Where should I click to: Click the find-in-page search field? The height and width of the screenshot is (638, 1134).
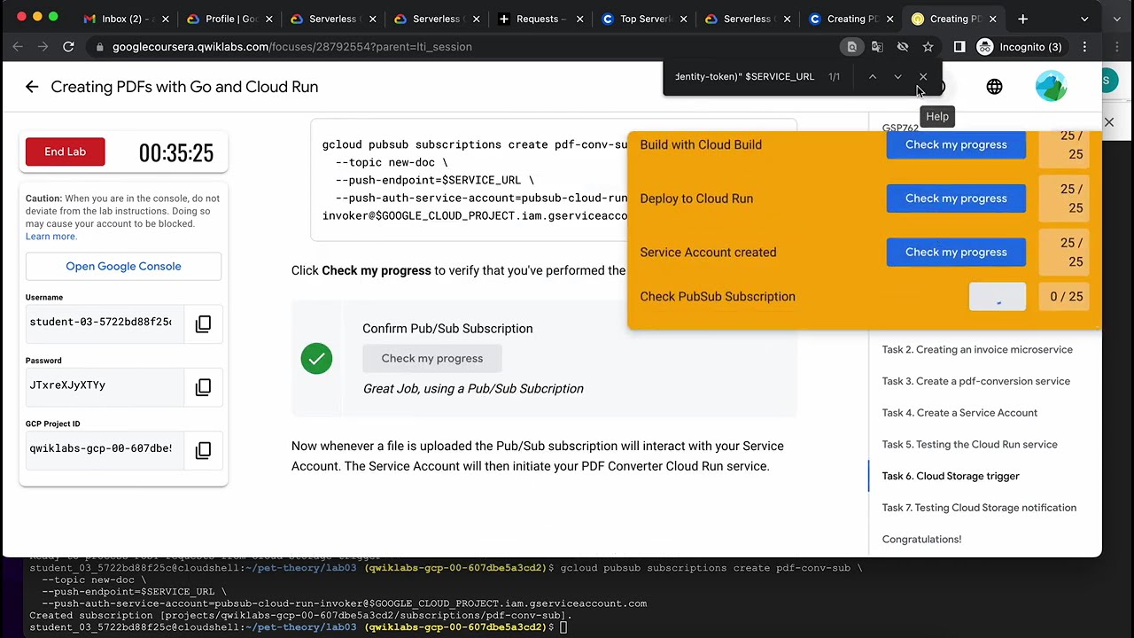[x=744, y=77]
